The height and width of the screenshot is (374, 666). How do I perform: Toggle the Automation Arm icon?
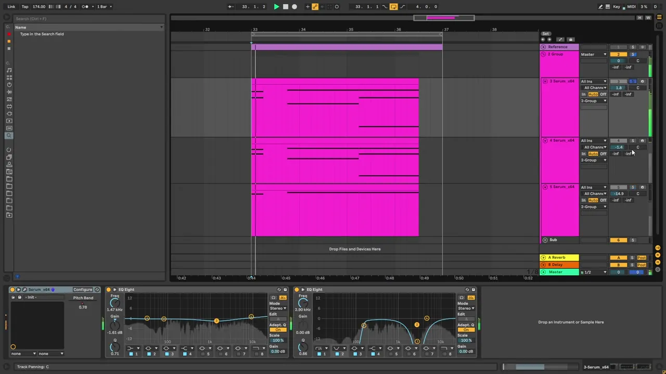[x=315, y=7]
